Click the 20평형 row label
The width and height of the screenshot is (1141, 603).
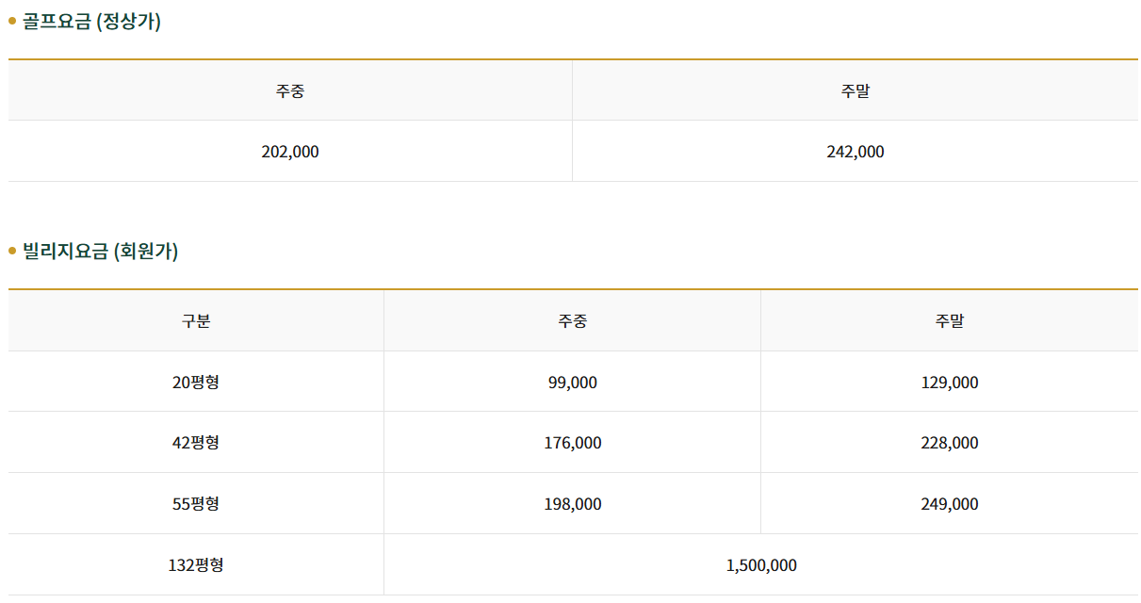click(196, 383)
